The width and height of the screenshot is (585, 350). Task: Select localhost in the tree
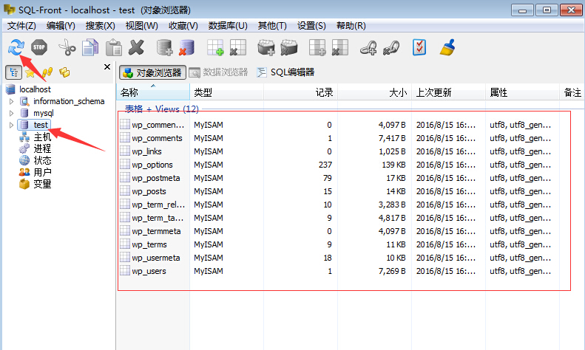pyautogui.click(x=35, y=89)
